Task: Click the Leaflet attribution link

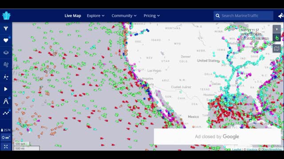Action: click(237, 149)
